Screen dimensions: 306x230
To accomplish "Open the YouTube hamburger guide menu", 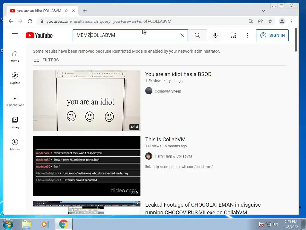I will point(15,35).
